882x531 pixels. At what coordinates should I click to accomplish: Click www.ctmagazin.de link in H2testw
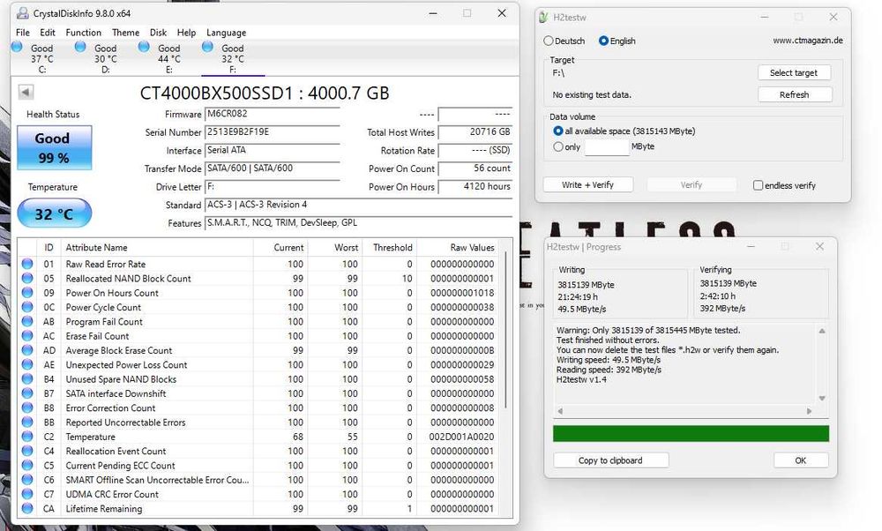807,41
